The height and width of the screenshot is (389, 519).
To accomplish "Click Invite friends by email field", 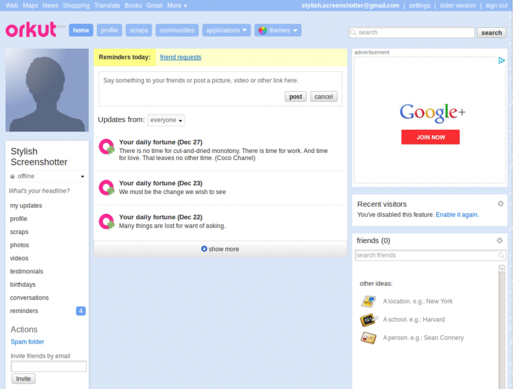I will (49, 366).
